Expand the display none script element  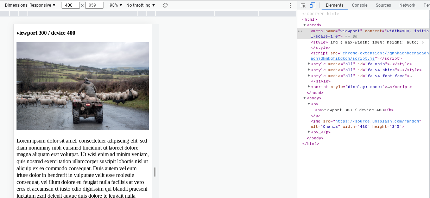pos(309,87)
